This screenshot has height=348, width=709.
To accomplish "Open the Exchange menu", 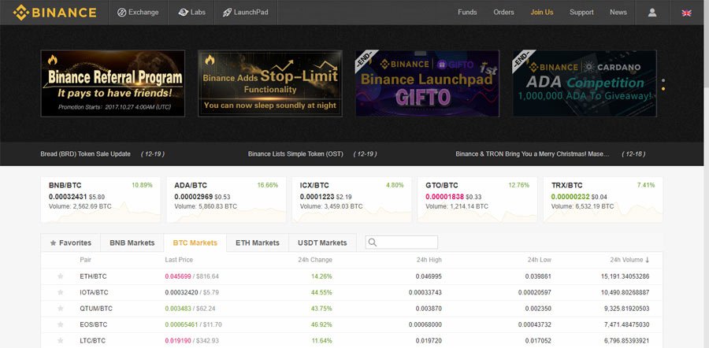I will (x=138, y=12).
